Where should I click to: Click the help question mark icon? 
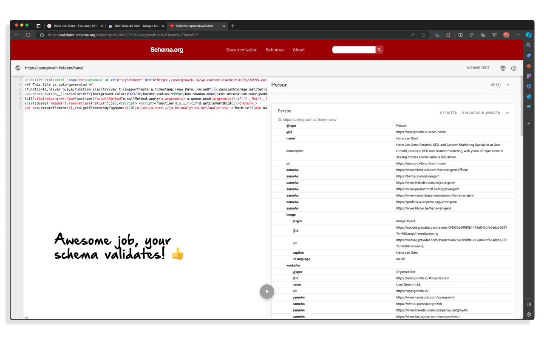click(513, 68)
